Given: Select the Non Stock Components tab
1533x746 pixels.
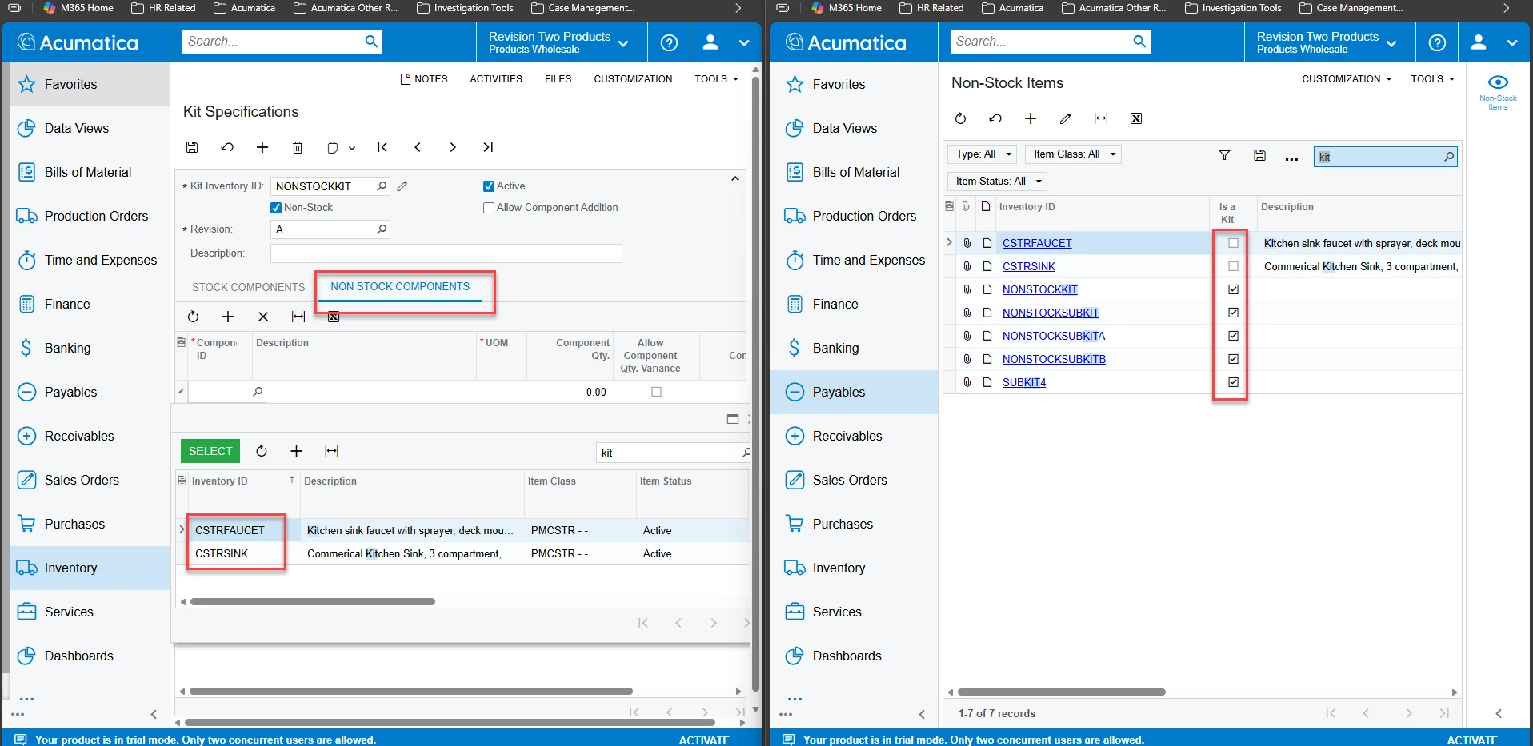Looking at the screenshot, I should [400, 286].
